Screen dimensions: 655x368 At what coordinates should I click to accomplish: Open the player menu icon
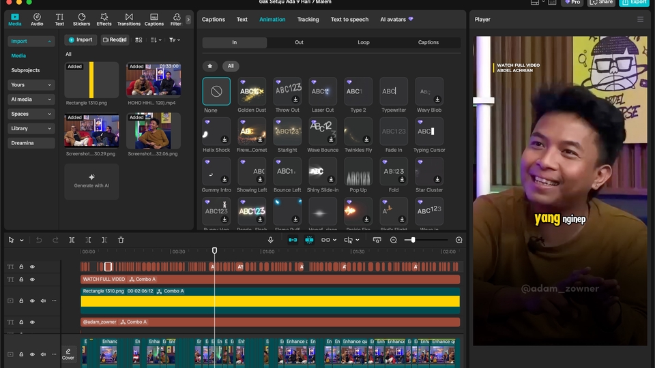(x=640, y=19)
